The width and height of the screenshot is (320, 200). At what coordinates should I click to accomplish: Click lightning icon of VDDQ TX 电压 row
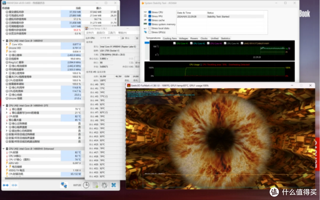7,170
